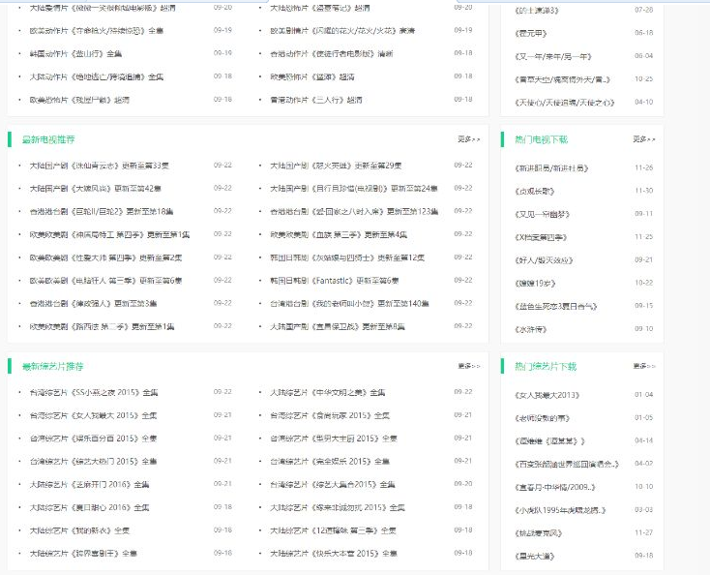Open 香港动作片《三人行》超清
Viewport: 710px width, 575px height.
pyautogui.click(x=316, y=100)
